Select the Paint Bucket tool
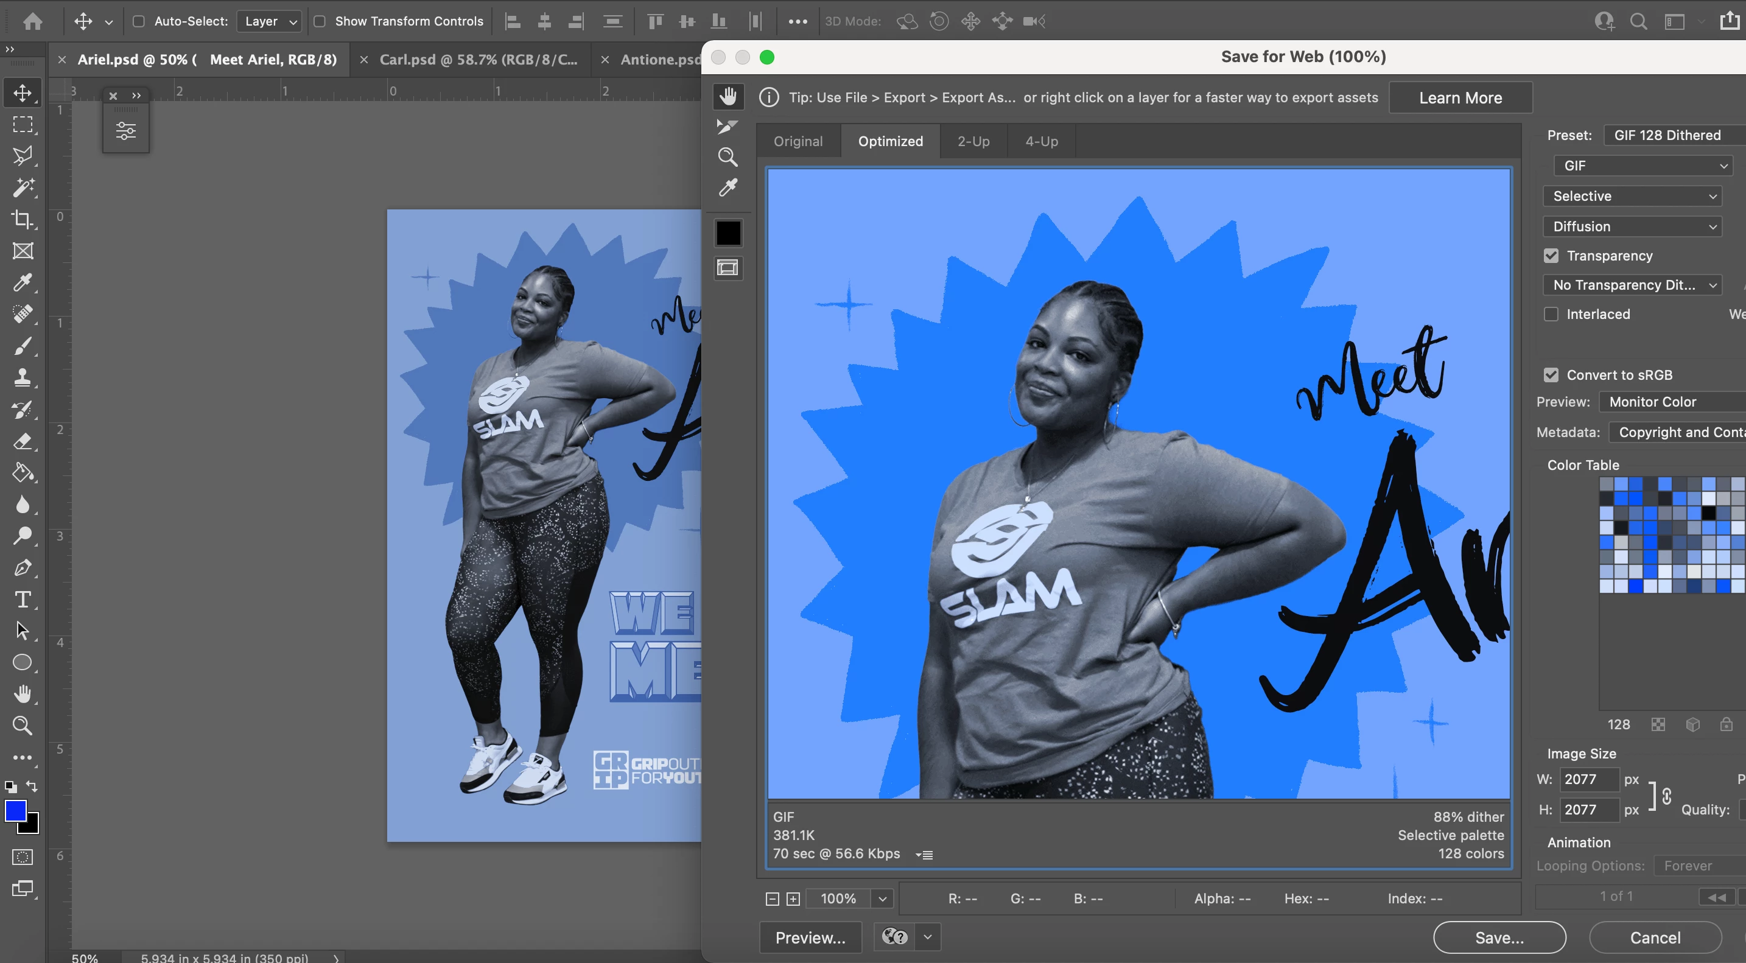Viewport: 1746px width, 963px height. 23,472
